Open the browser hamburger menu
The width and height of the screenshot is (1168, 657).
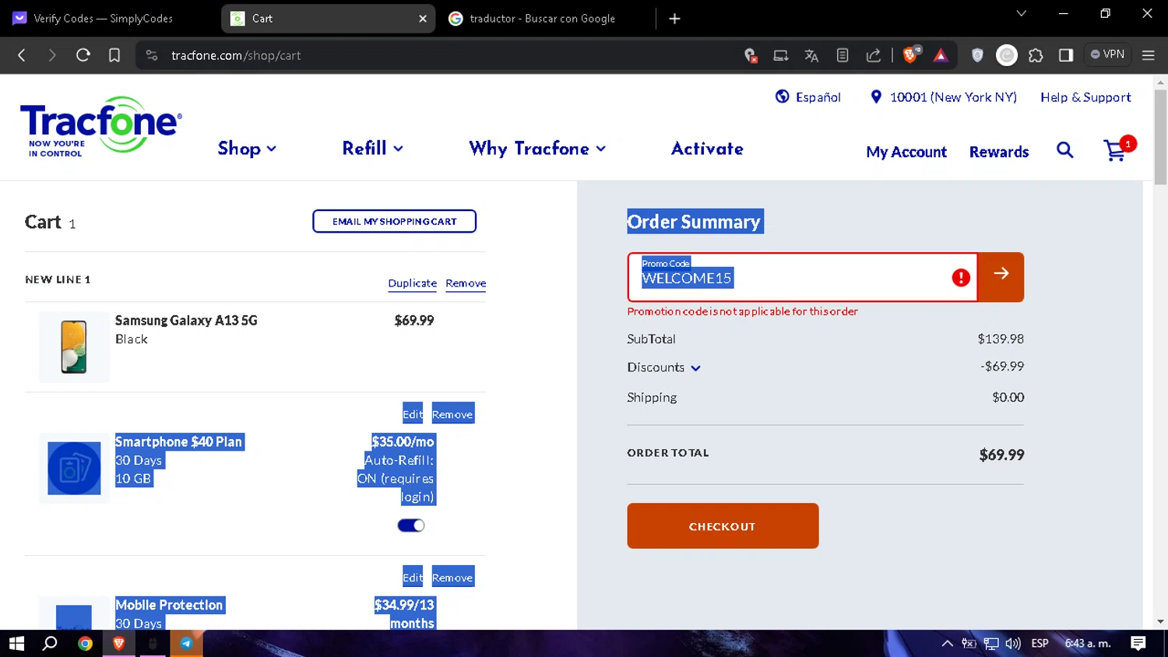(x=1148, y=55)
